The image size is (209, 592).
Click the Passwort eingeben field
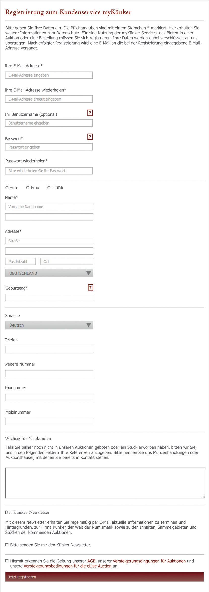coord(49,147)
